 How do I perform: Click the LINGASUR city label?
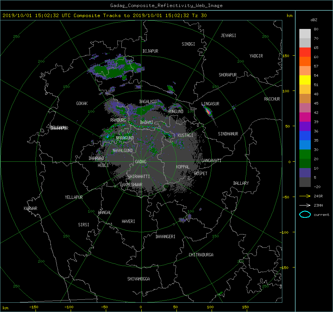point(210,104)
